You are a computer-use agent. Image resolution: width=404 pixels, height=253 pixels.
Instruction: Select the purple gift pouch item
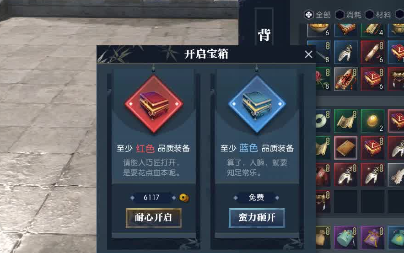[x=372, y=237]
